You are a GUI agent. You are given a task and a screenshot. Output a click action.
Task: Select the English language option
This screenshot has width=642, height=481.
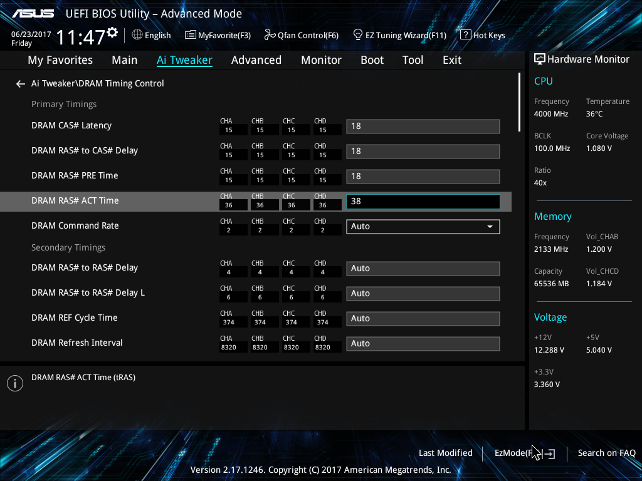click(157, 36)
